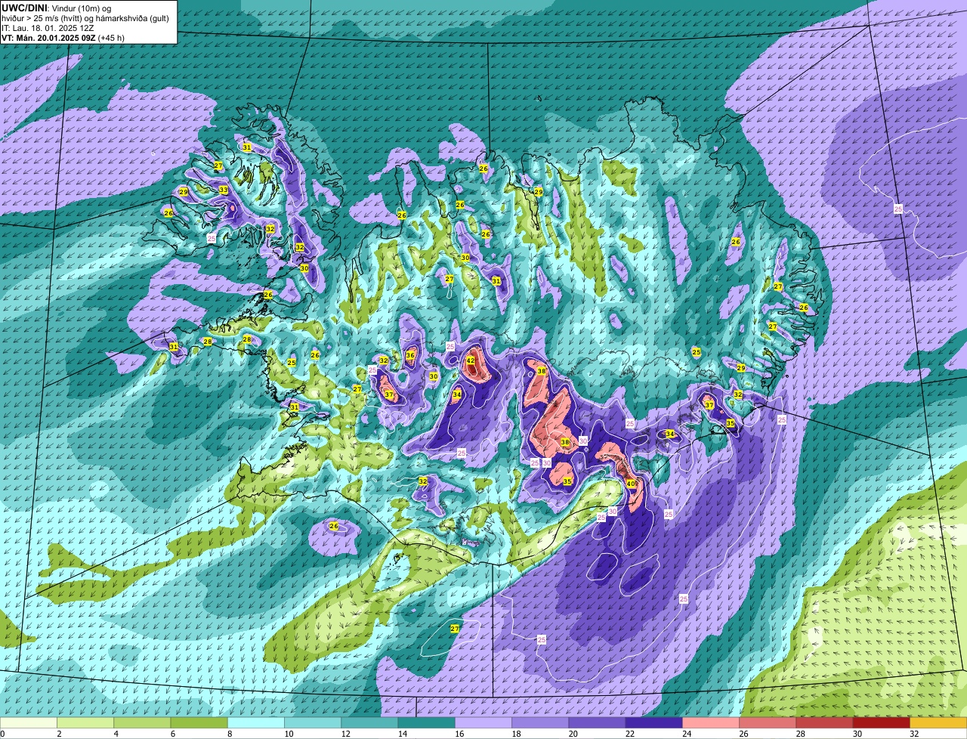Click the yellow 36 gust label
Viewport: 967px width, 739px height.
click(410, 355)
